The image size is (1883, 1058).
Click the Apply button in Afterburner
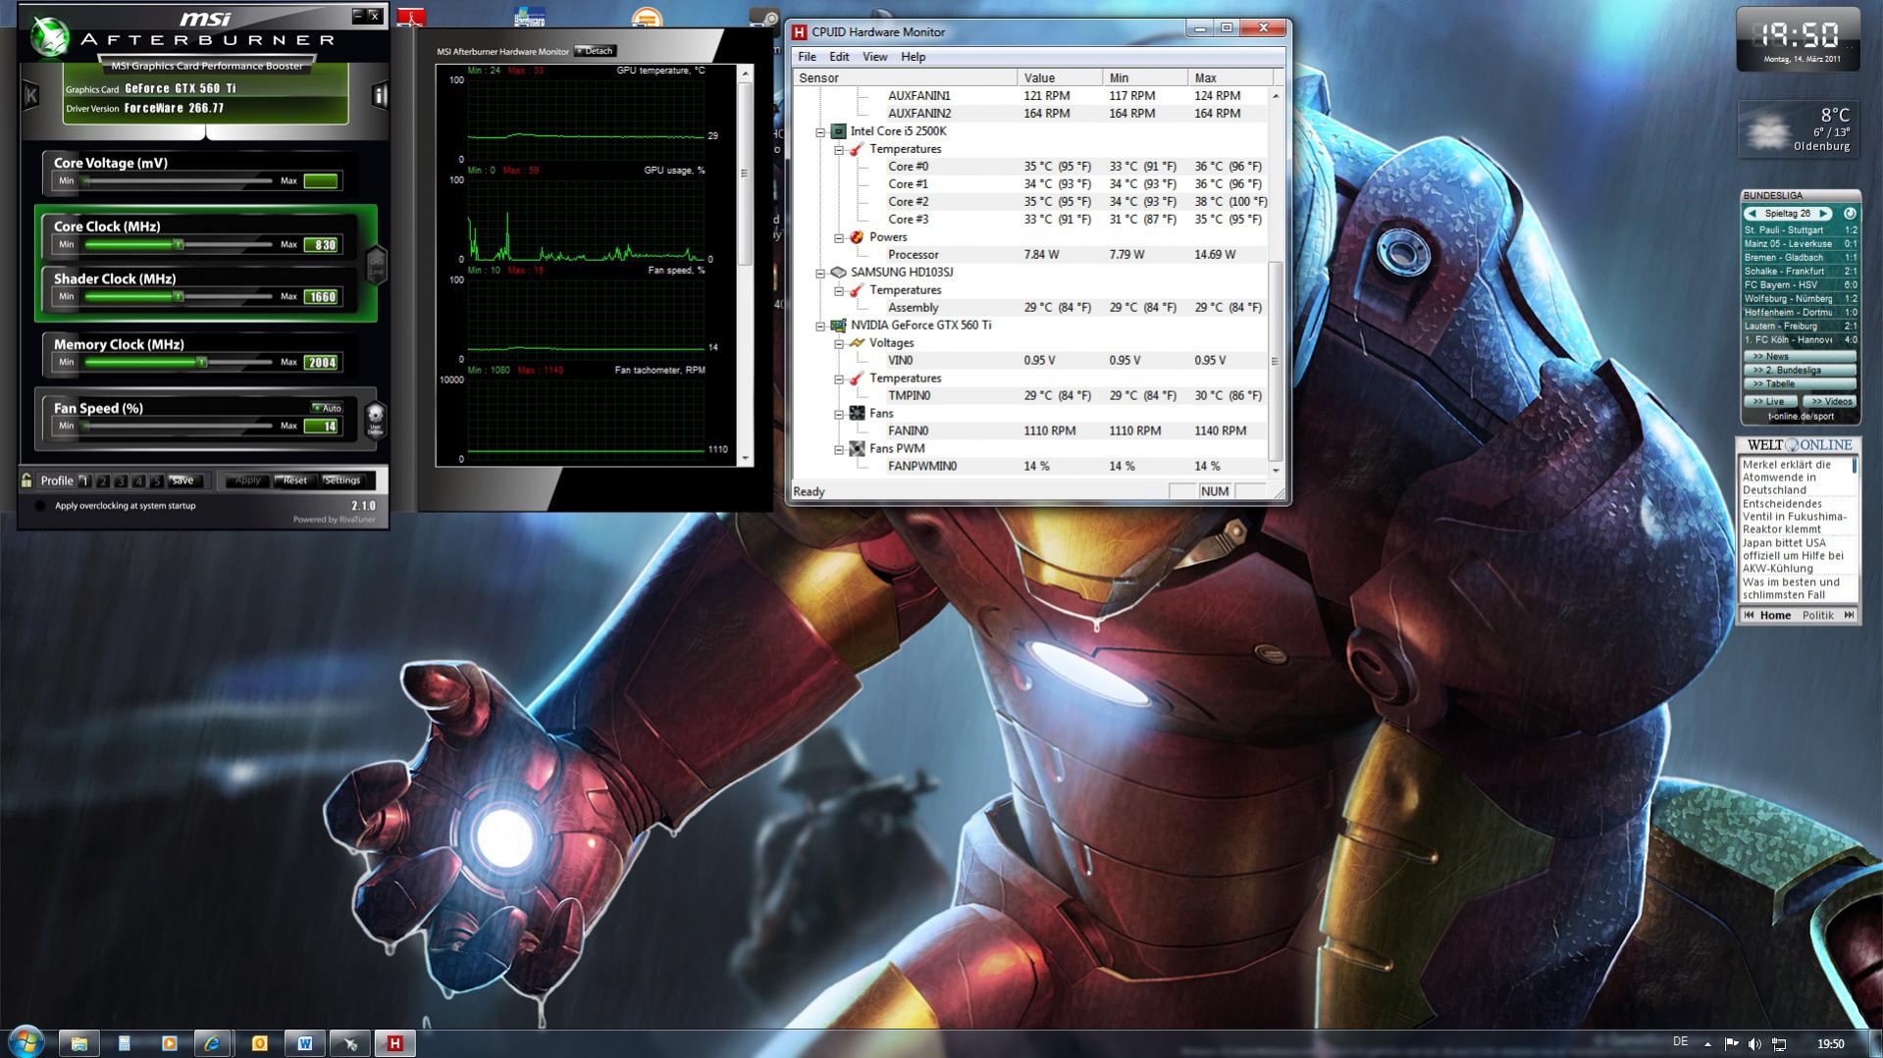(x=247, y=480)
